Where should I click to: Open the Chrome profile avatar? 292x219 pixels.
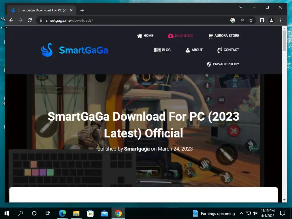(271, 20)
